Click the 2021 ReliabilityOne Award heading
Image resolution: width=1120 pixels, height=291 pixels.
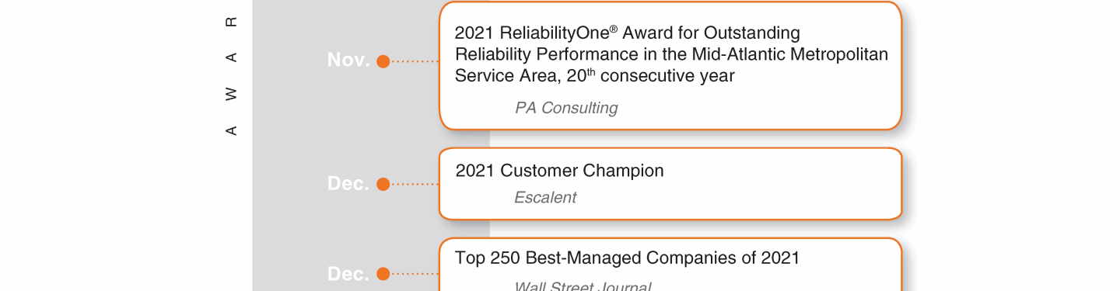627,33
